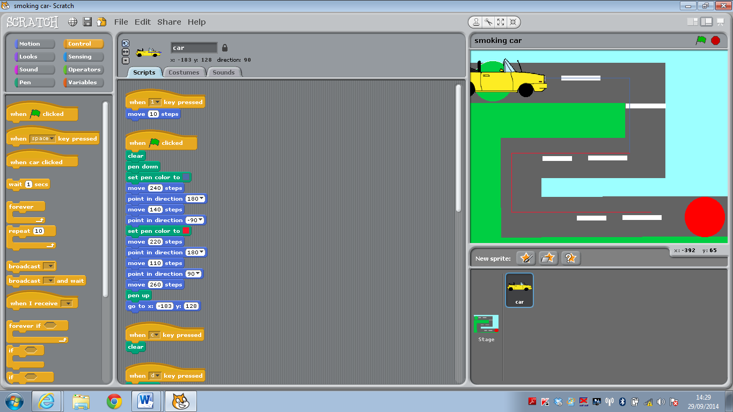Select the Motion block category
Screen dimensions: 733x412
(35, 44)
